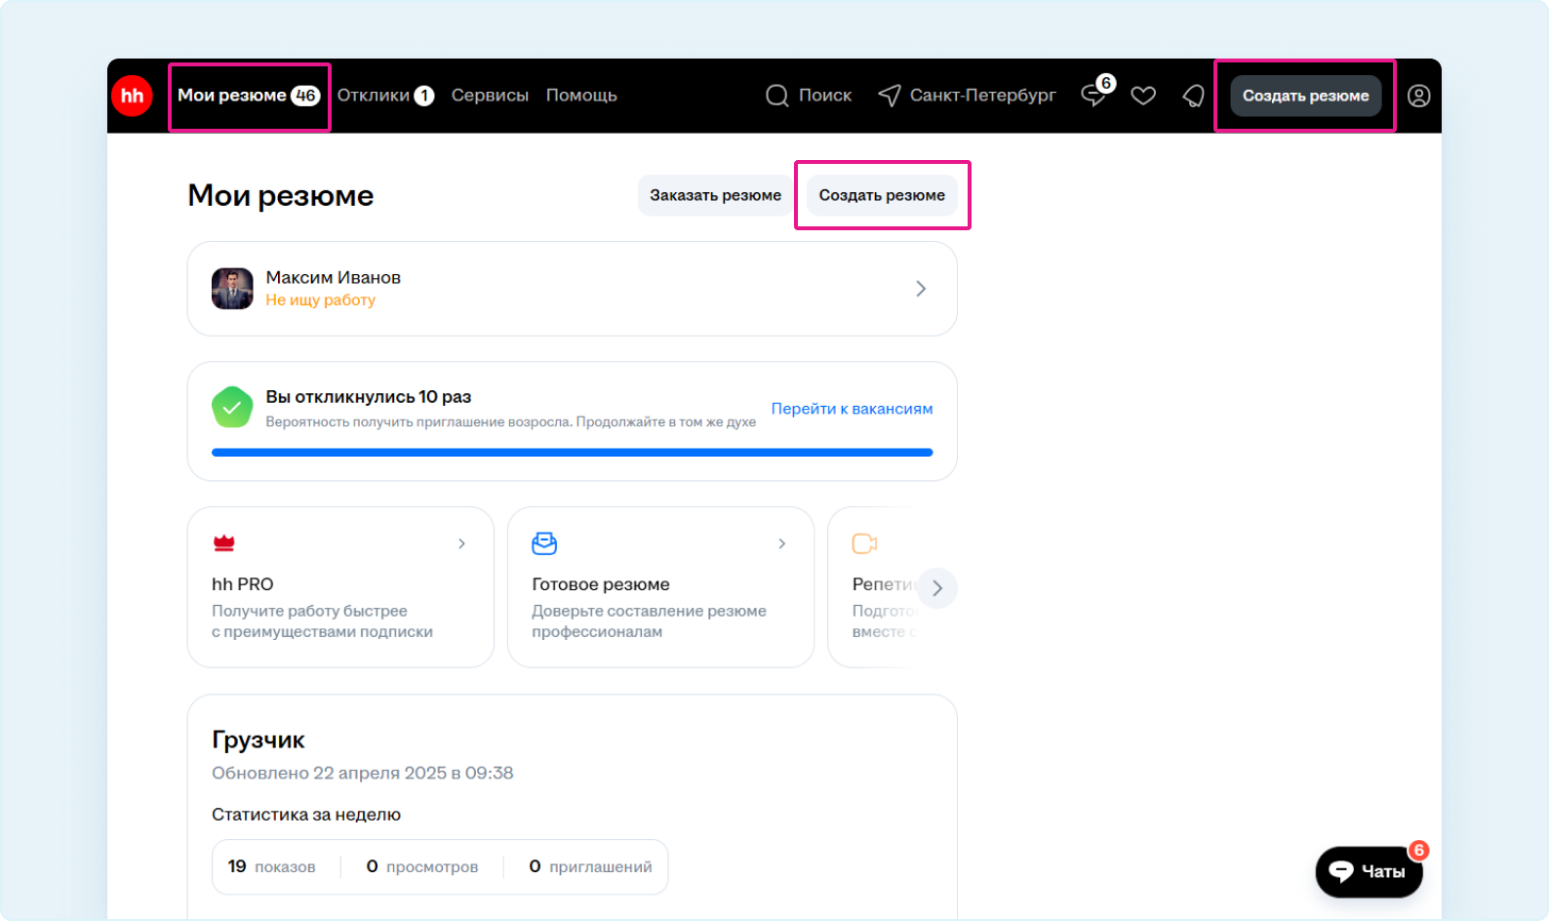Click the Готовое резюме briefcase icon
This screenshot has width=1549, height=921.
click(544, 543)
